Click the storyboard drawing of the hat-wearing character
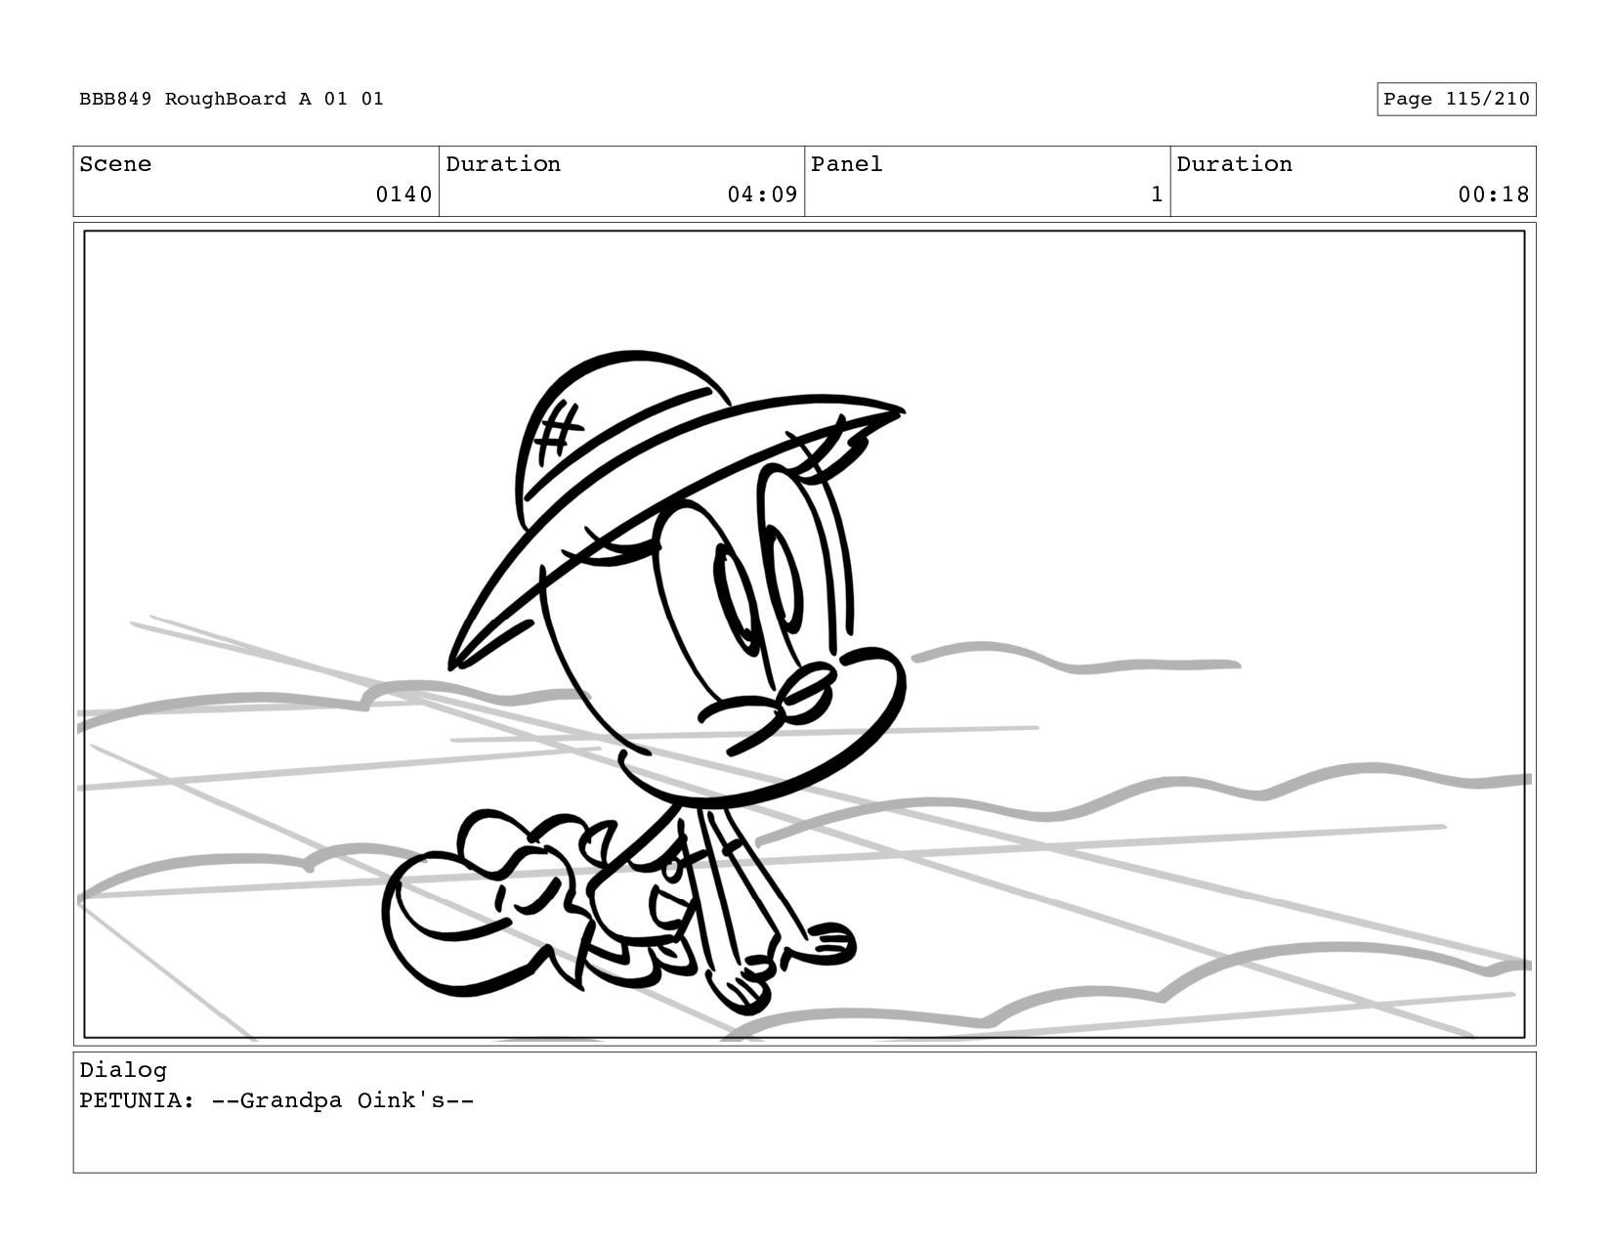Screen dimensions: 1612x1246 click(645, 684)
